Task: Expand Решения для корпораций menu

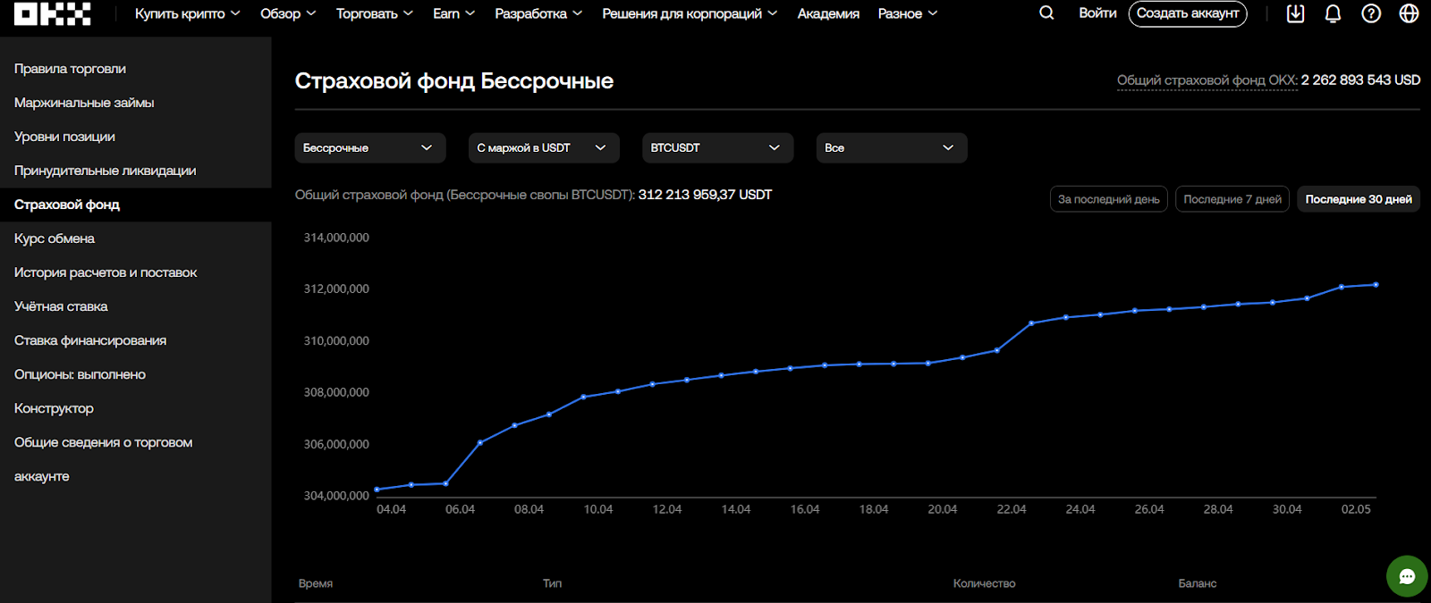Action: click(690, 13)
